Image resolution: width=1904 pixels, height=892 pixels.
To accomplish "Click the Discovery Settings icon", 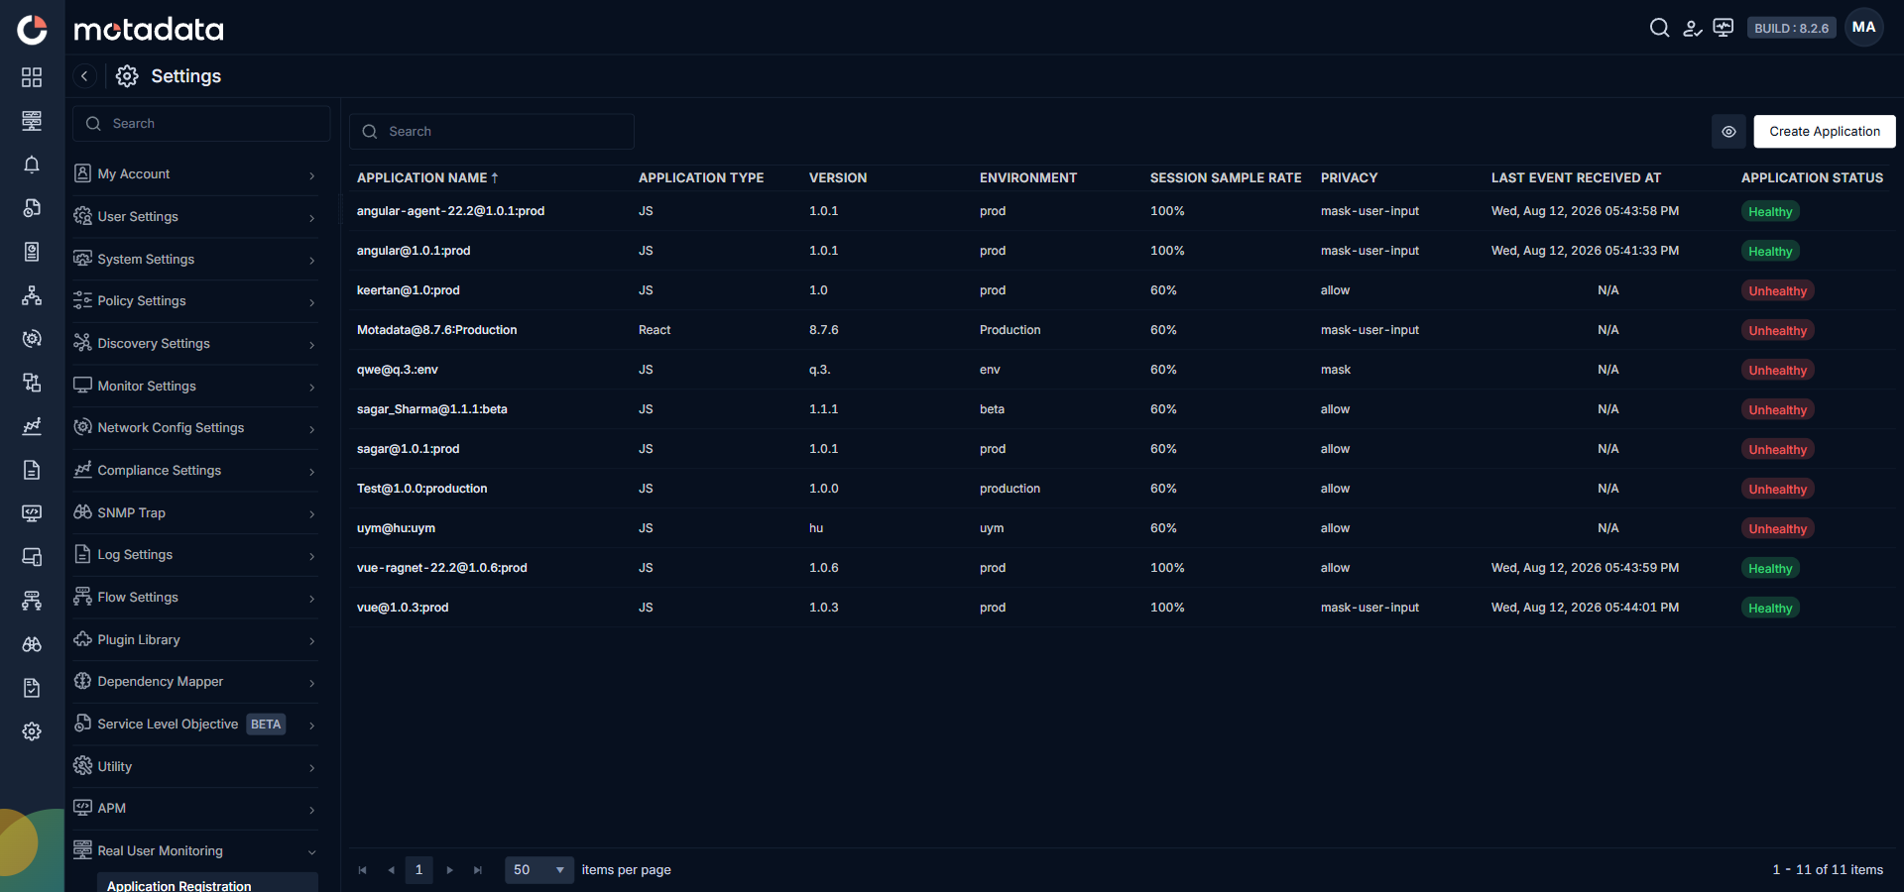I will 82,343.
